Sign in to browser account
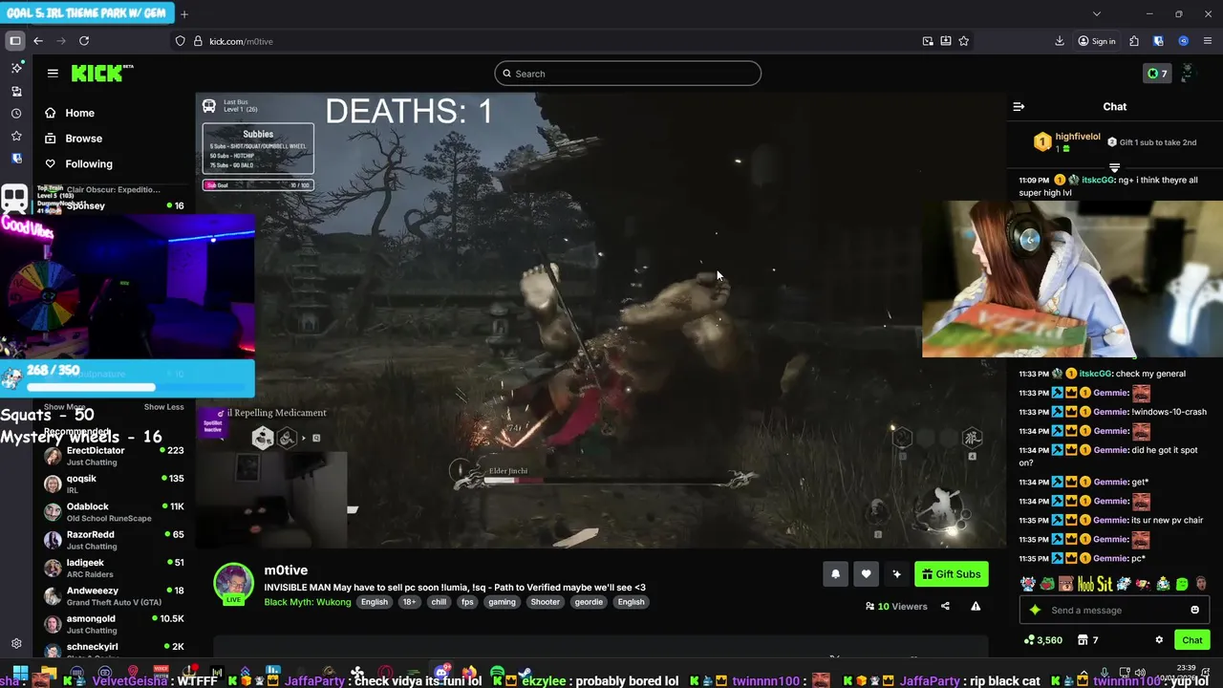1223x688 pixels. (x=1097, y=41)
